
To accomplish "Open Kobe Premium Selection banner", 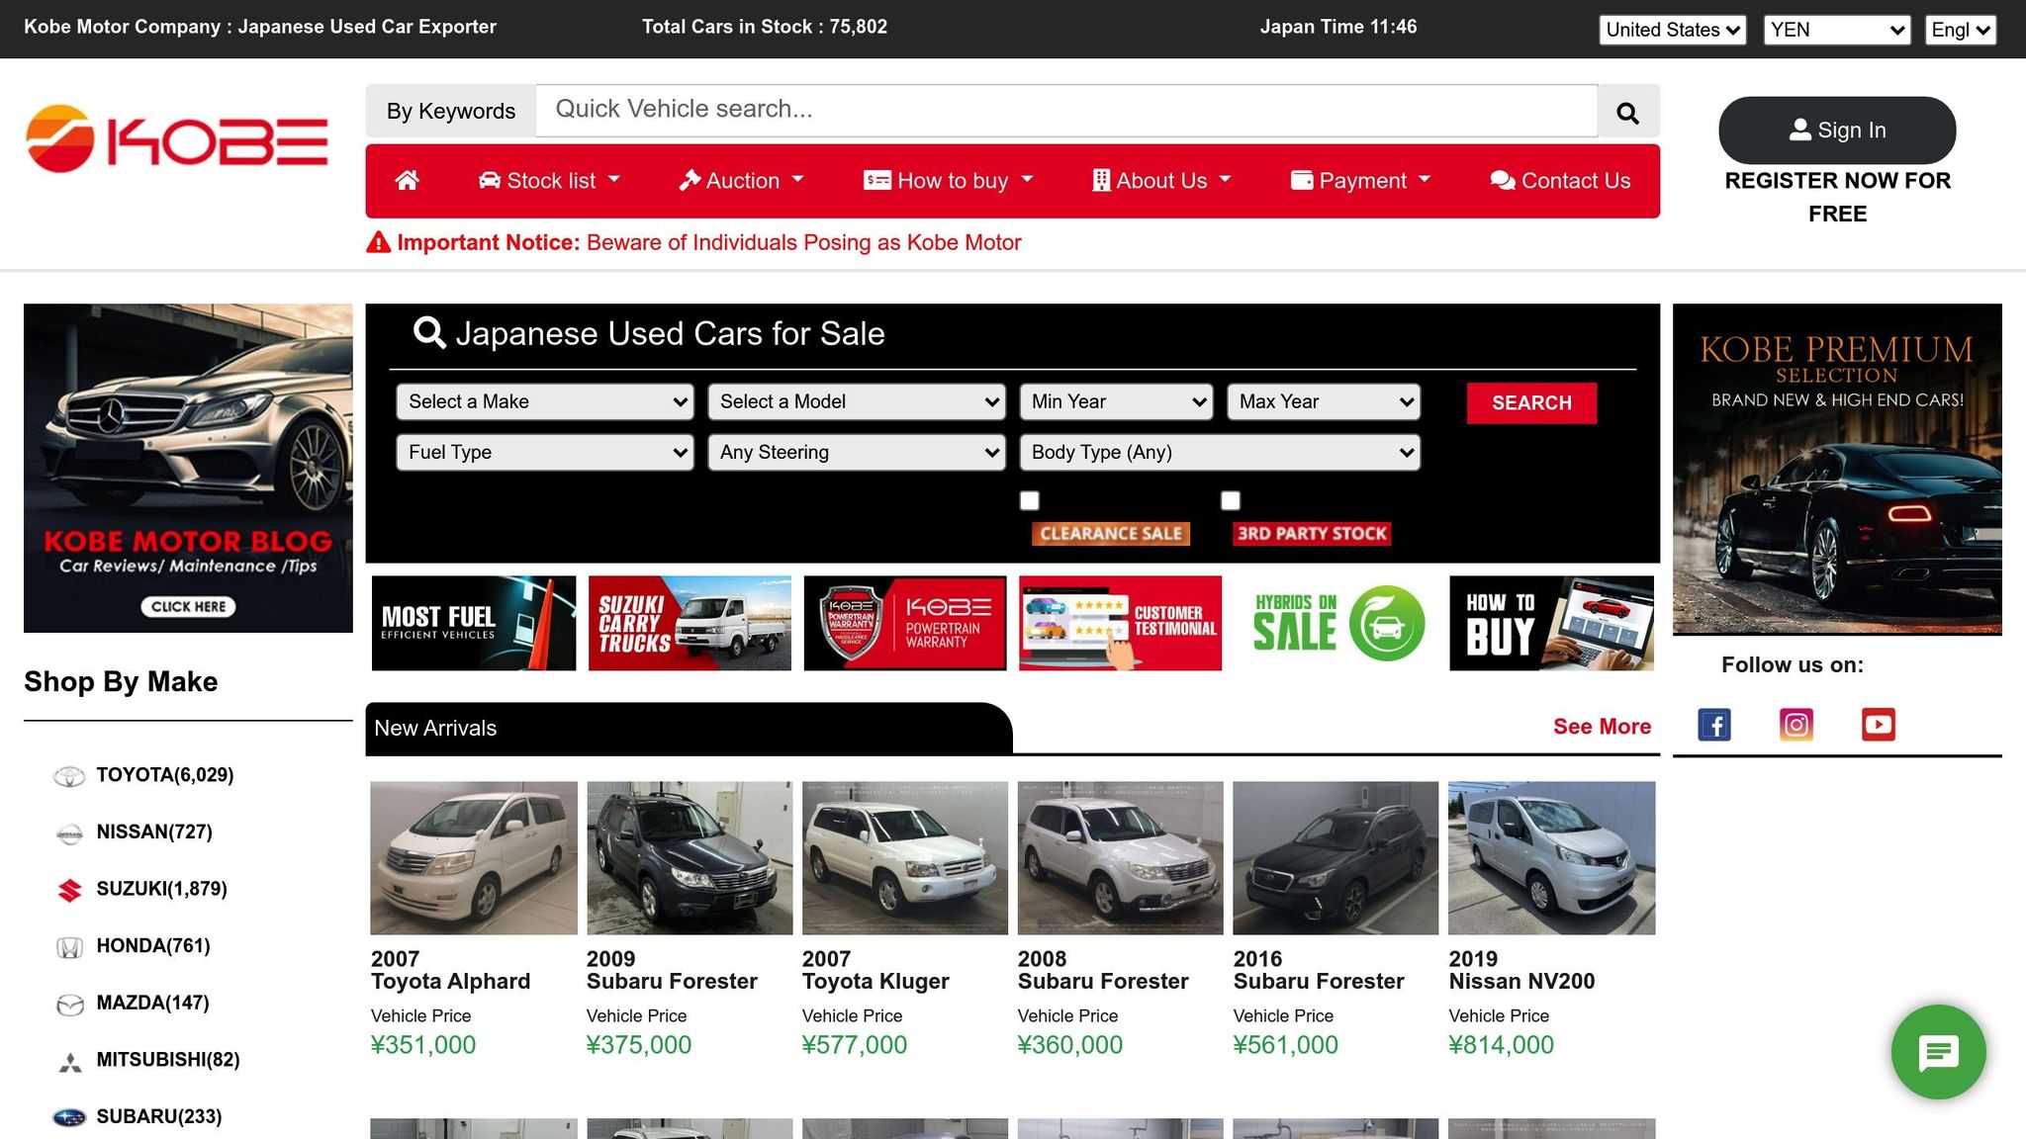I will (1837, 469).
